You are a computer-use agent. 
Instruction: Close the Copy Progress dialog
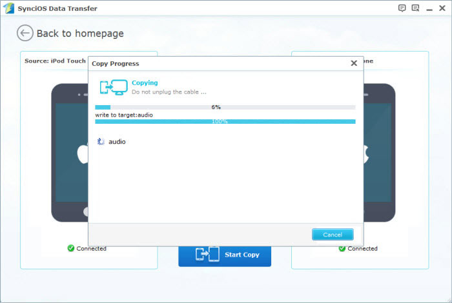click(354, 63)
